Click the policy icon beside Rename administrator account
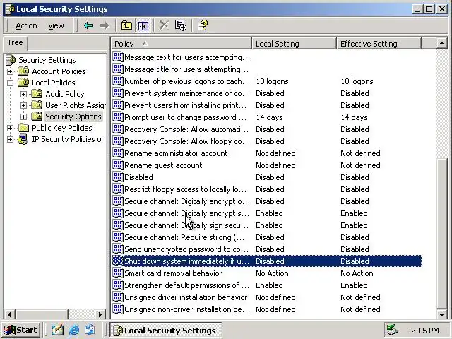452x339 pixels. point(118,153)
